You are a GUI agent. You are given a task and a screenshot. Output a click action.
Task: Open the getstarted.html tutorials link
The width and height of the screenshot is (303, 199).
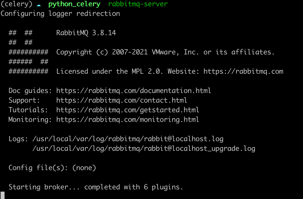(x=128, y=110)
